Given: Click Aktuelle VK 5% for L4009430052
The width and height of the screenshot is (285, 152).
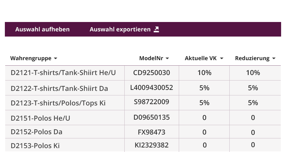Looking at the screenshot, I should tap(204, 88).
